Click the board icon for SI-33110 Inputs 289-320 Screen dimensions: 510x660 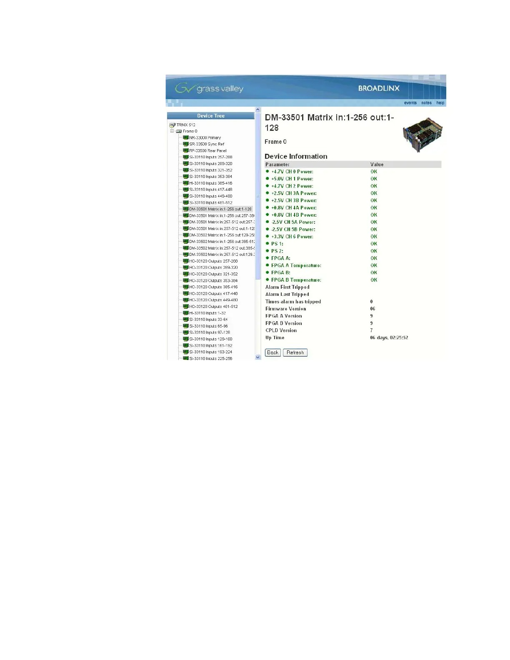(186, 164)
